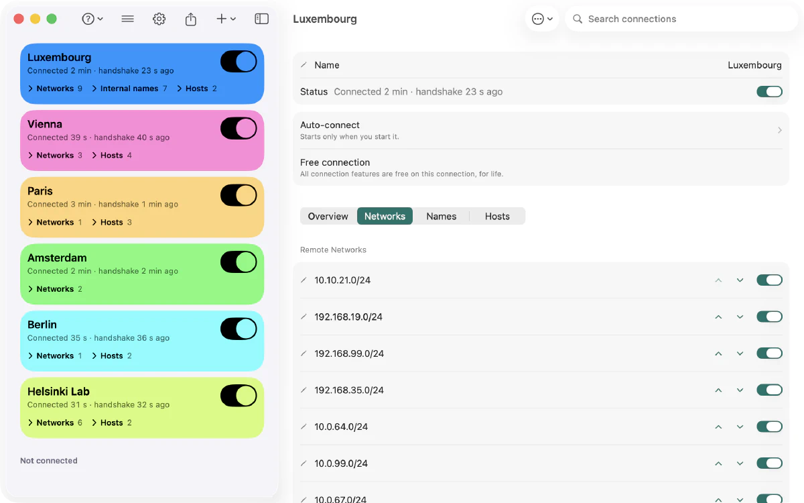Toggle the Vienna connection switch
Screen dimensions: 804x503
click(239, 128)
